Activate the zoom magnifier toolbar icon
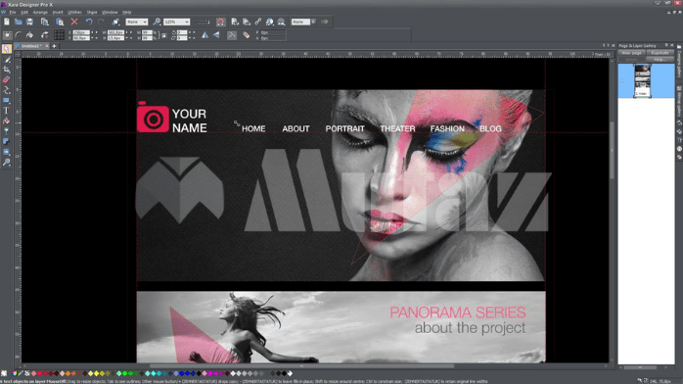This screenshot has height=384, width=683. point(157,22)
